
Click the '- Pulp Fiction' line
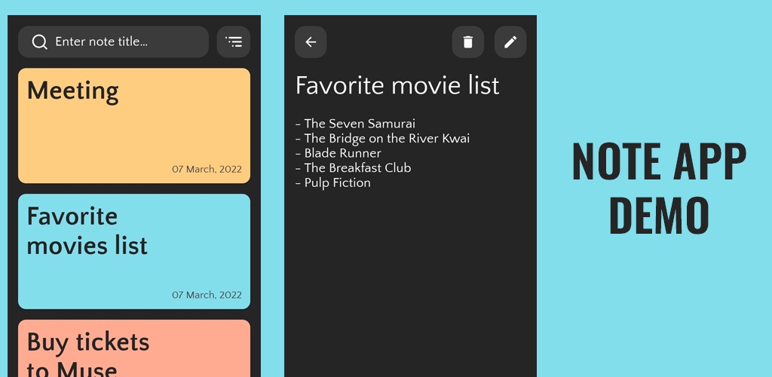(332, 182)
